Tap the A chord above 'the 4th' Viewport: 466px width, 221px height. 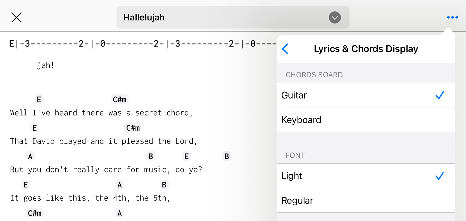point(120,185)
